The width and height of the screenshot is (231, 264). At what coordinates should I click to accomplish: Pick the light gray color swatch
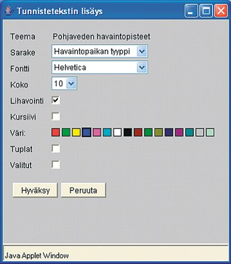click(200, 132)
